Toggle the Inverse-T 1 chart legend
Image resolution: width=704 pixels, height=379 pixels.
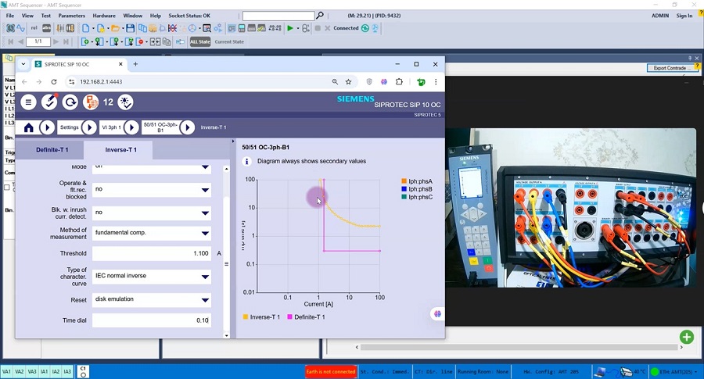262,317
